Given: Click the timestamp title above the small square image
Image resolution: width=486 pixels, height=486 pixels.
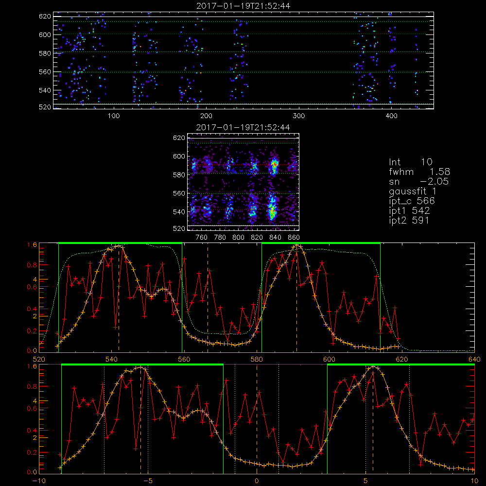Looking at the screenshot, I should tap(243, 127).
